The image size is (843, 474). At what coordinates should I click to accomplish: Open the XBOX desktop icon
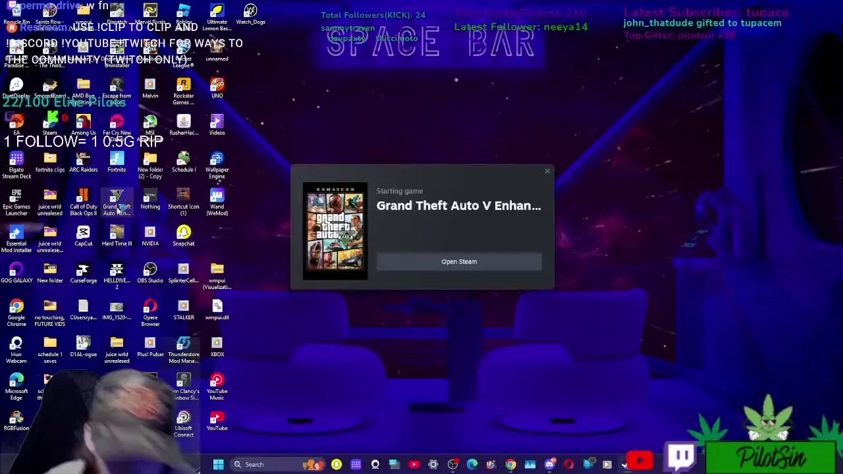click(x=217, y=346)
